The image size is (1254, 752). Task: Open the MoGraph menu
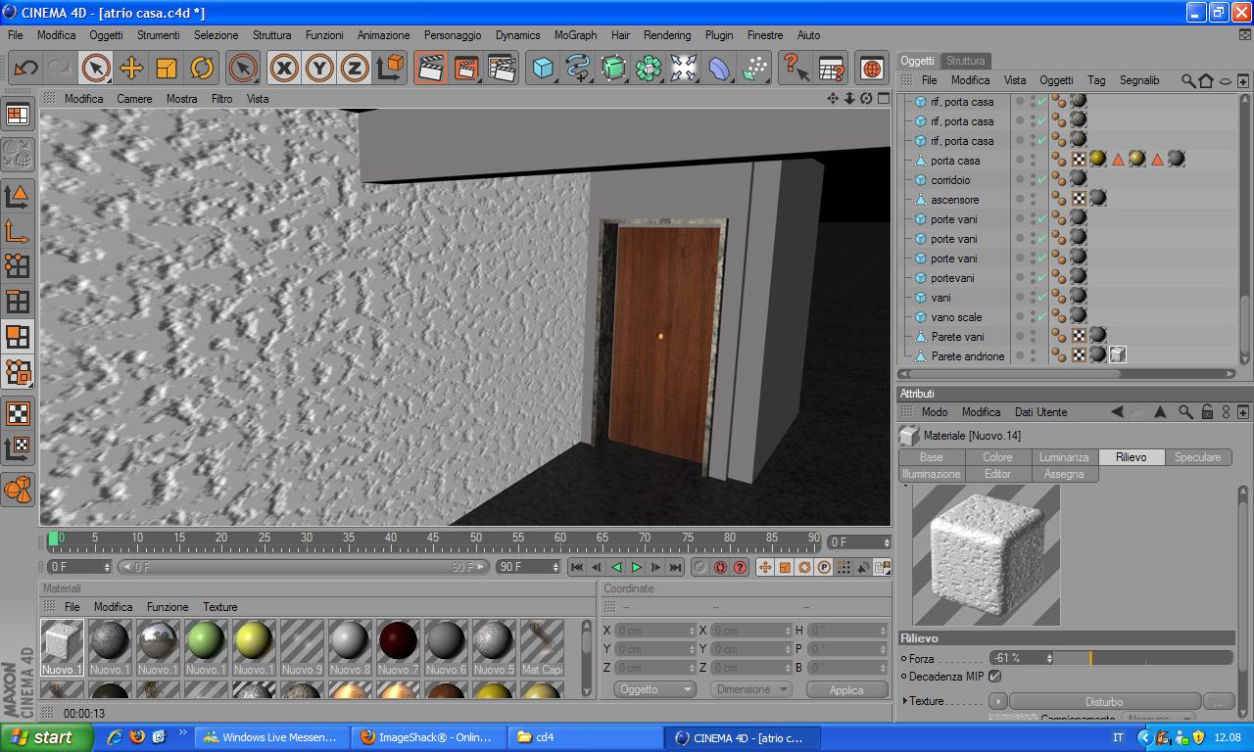pos(575,34)
